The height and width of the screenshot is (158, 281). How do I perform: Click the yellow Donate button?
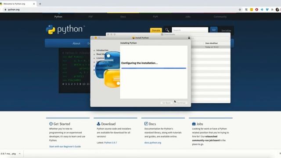(156, 30)
